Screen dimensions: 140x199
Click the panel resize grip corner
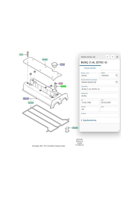[119, 131]
